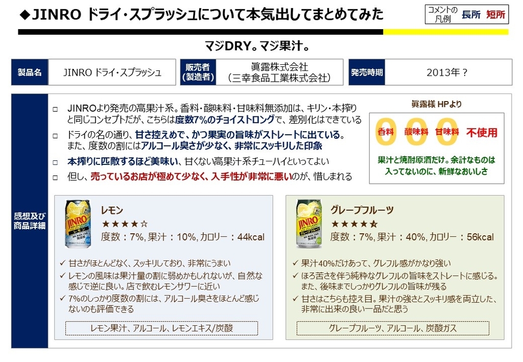Screen dimensions: 523x362
Task: Click the 香料 zero badge
Action: click(386, 132)
